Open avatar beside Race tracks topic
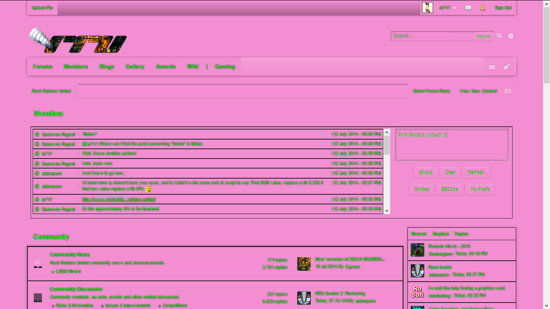The height and width of the screenshot is (309, 550). pyautogui.click(x=418, y=271)
